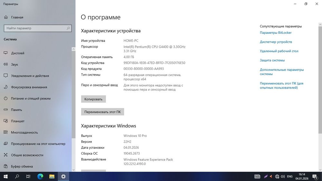Select the Оперативная память value 4,00 ГБ
The width and height of the screenshot is (322, 181).
[128, 57]
